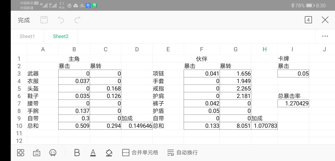The width and height of the screenshot is (335, 161).
Task: Select column A header
Action: point(43,49)
